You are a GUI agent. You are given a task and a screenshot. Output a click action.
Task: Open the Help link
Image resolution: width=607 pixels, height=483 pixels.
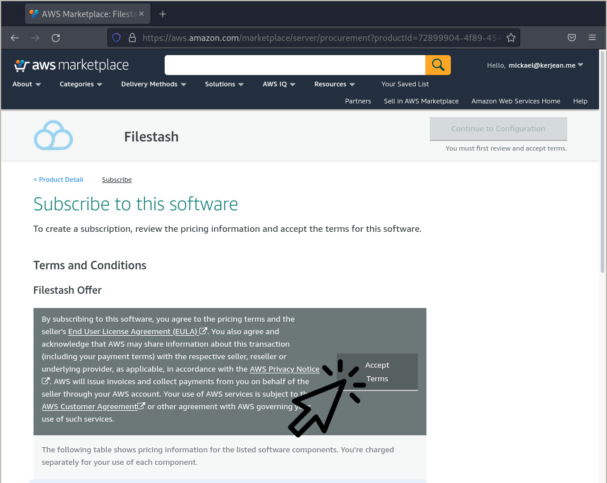click(580, 101)
